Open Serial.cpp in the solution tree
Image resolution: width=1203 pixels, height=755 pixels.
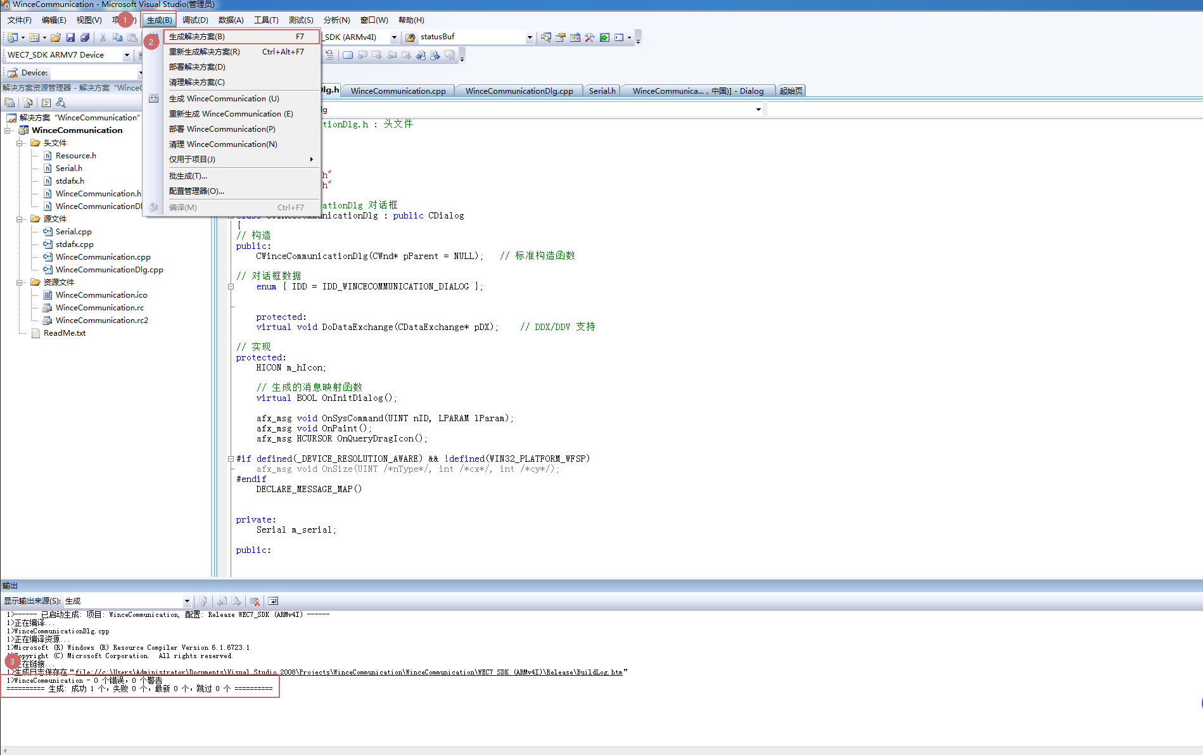[73, 232]
